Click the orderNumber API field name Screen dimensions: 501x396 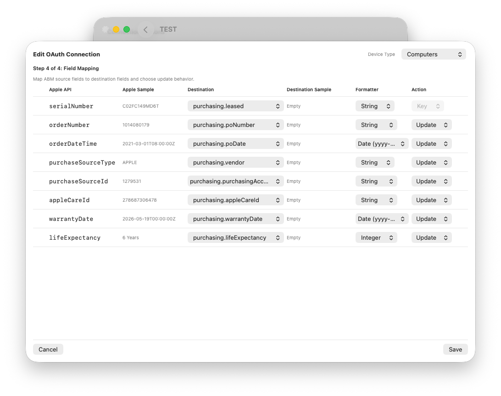pyautogui.click(x=69, y=125)
